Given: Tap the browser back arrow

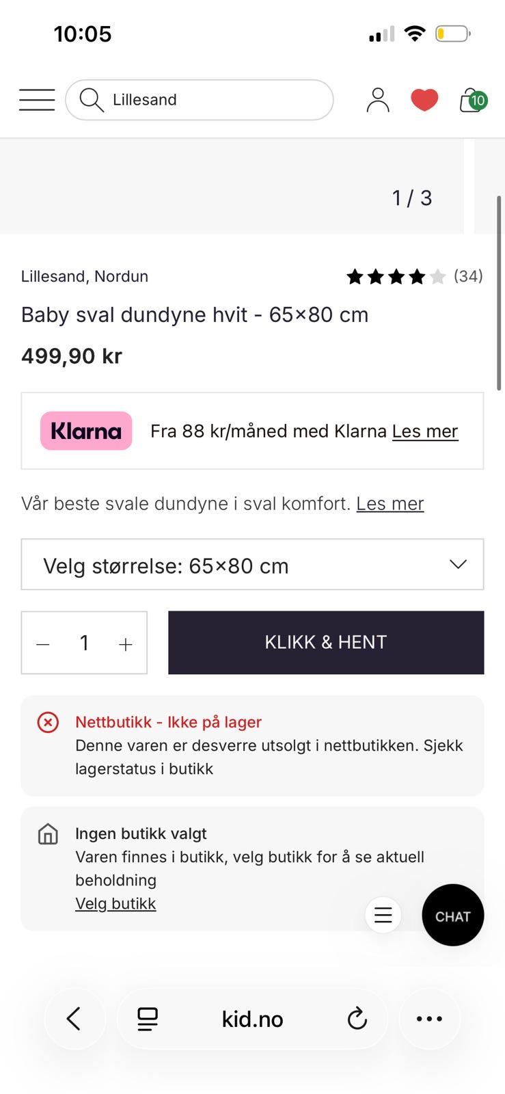Looking at the screenshot, I should (x=74, y=1019).
